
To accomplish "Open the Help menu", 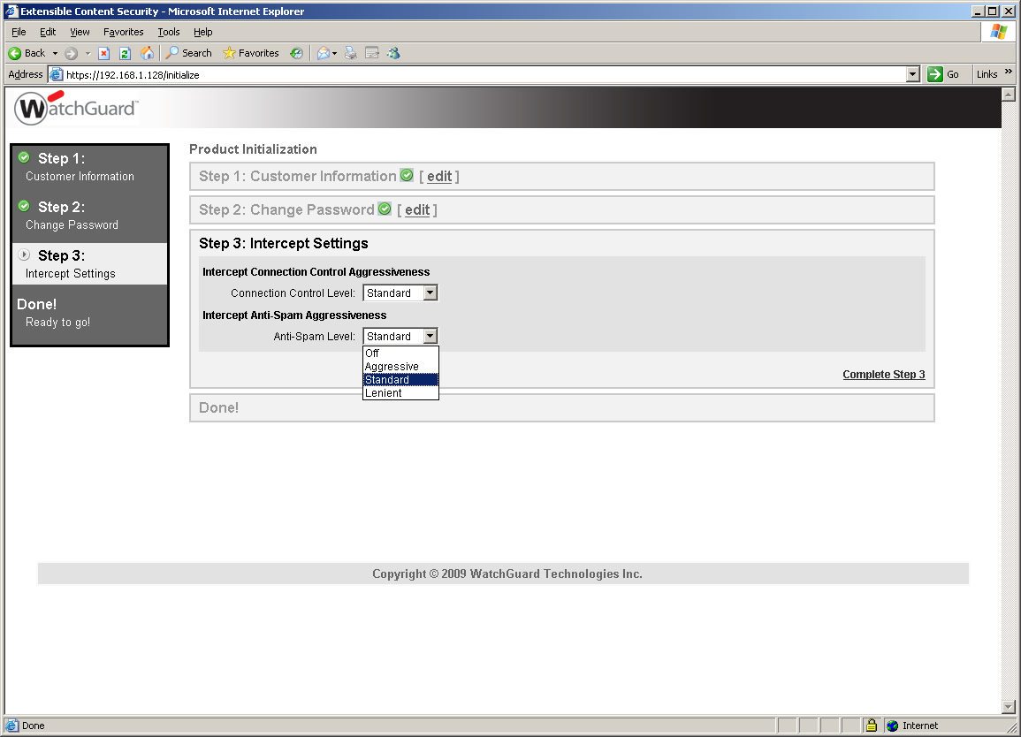I will (x=202, y=32).
